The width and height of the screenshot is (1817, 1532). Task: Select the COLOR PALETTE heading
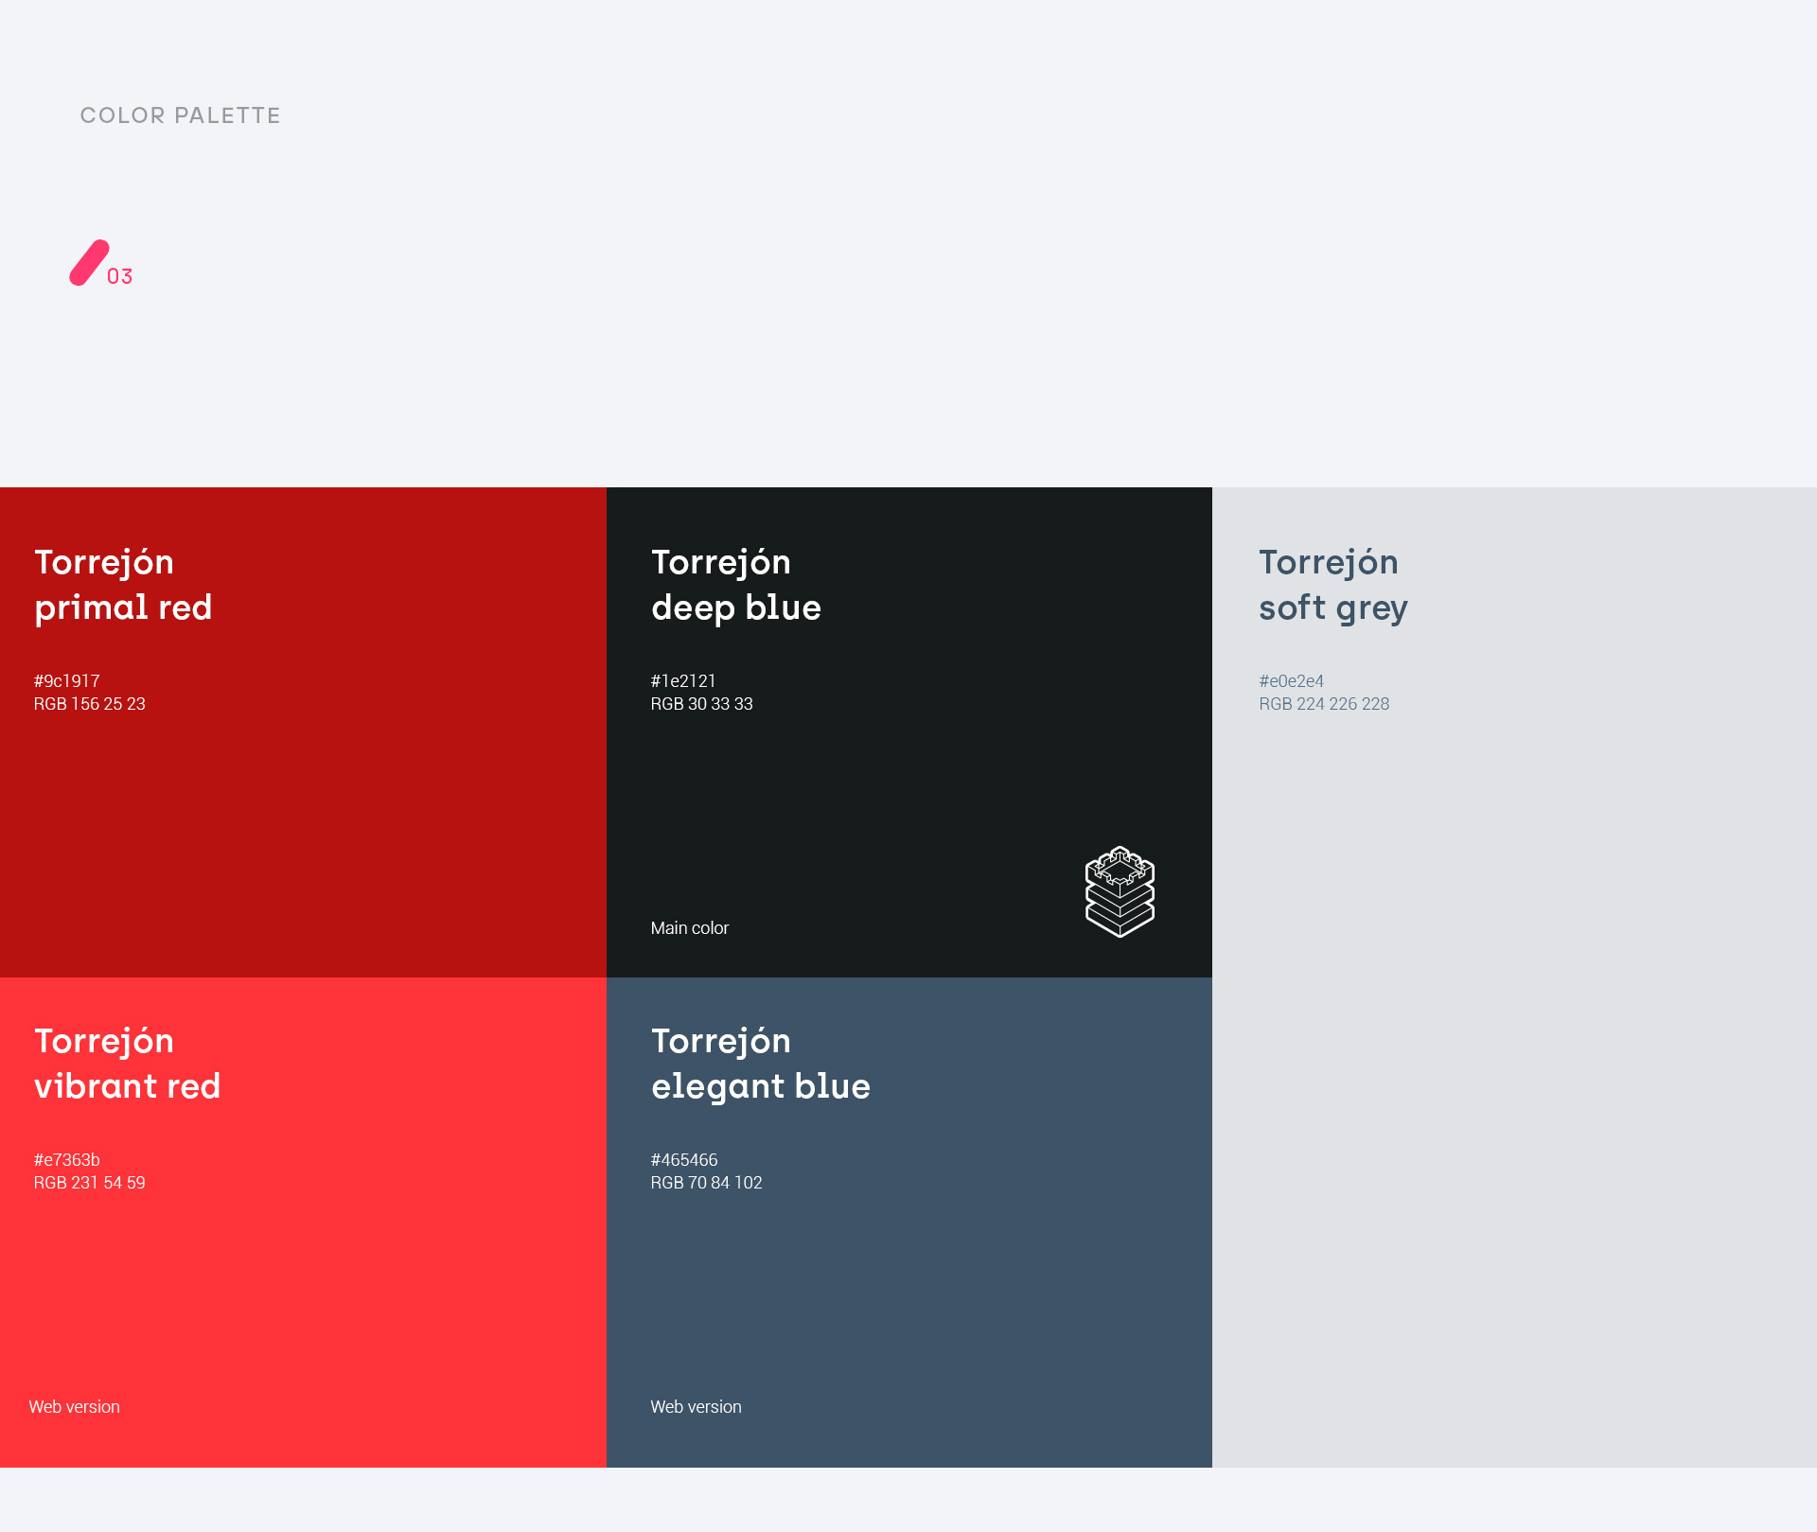(x=180, y=115)
